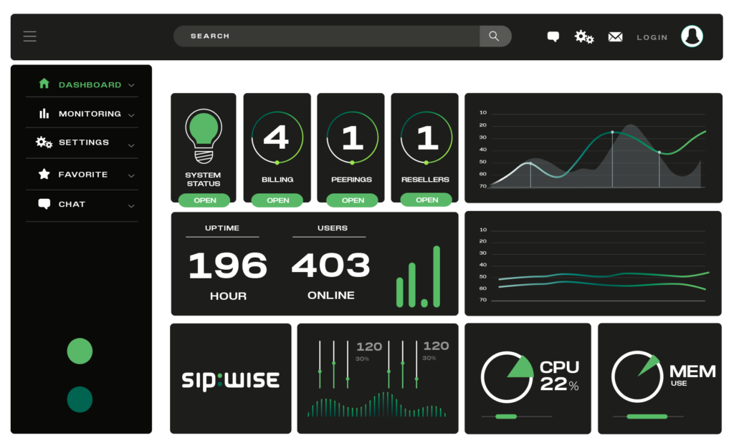The height and width of the screenshot is (448, 734).
Task: Click the search magnifier icon
Action: 494,36
